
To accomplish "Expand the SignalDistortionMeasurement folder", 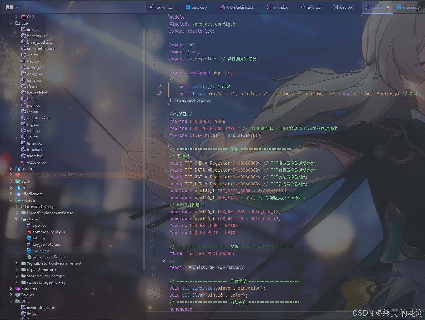I will 17,263.
